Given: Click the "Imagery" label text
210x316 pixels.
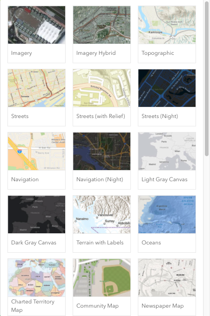Looking at the screenshot, I should [x=21, y=53].
